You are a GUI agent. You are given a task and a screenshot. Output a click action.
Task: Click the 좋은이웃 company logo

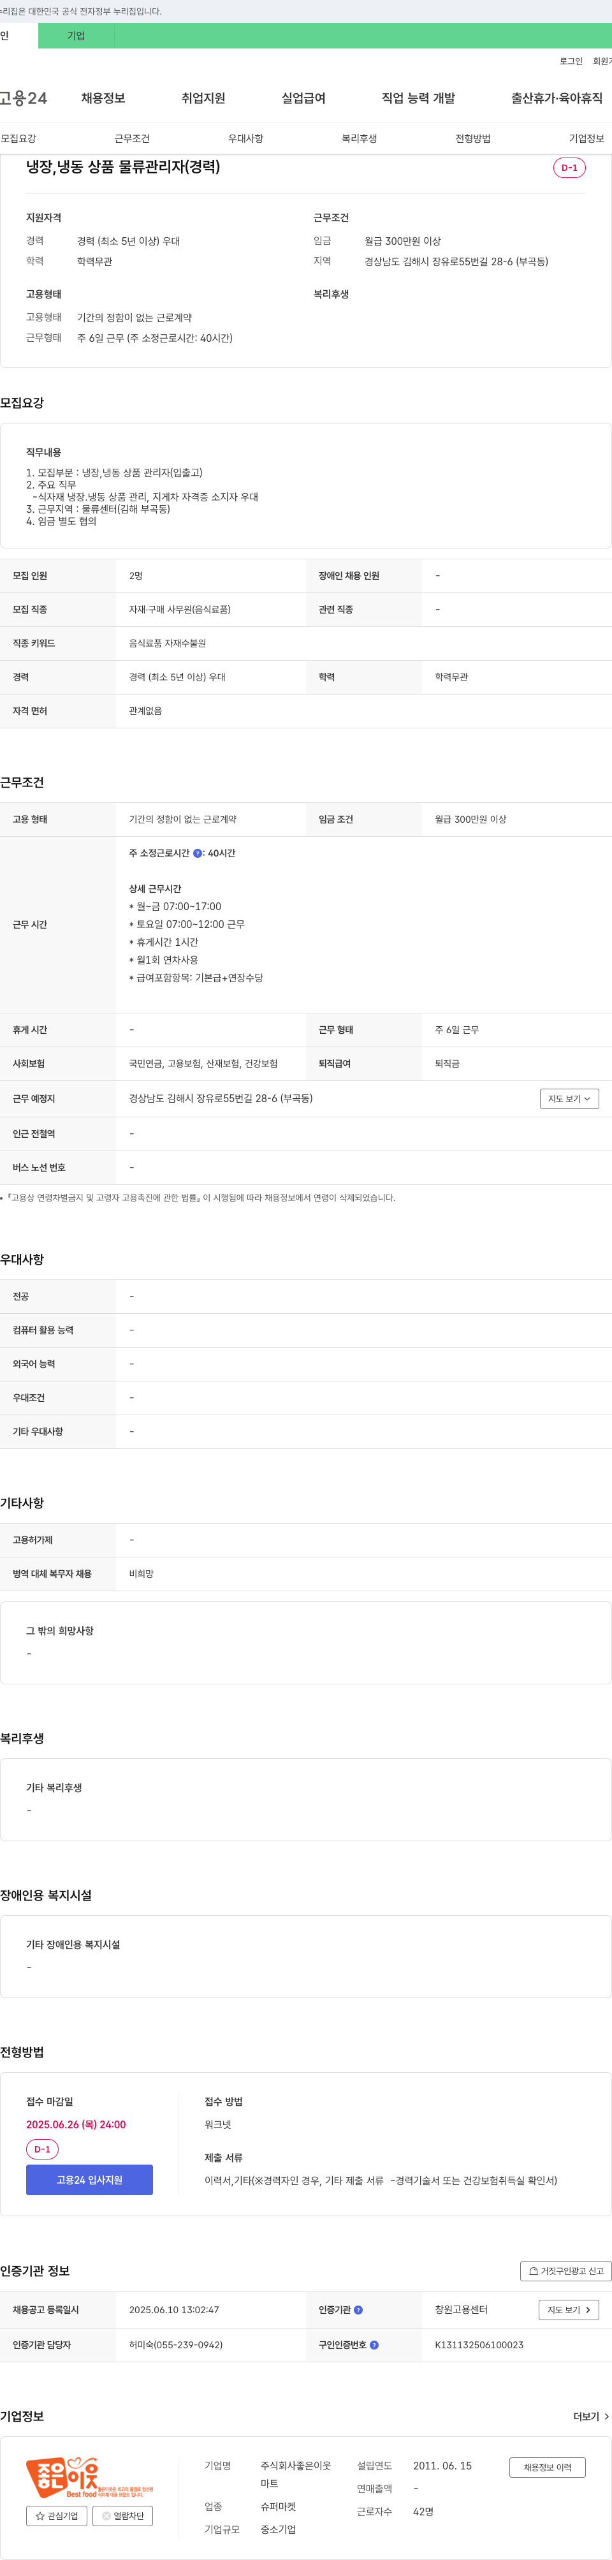[x=89, y=2478]
